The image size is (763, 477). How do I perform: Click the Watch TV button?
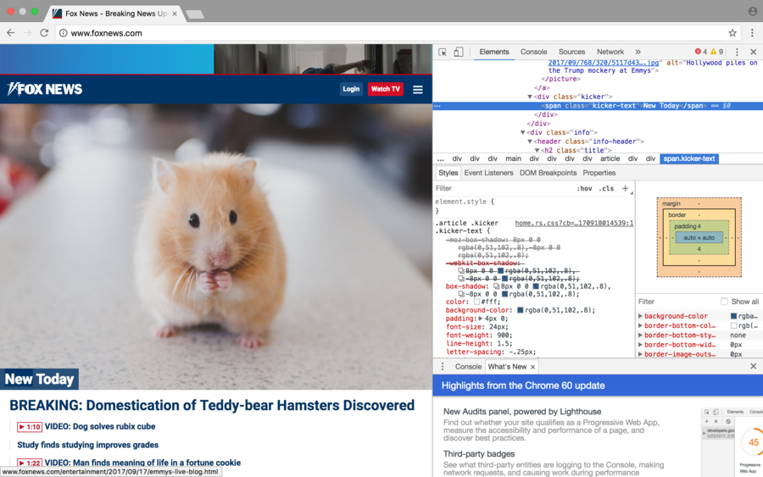click(386, 89)
